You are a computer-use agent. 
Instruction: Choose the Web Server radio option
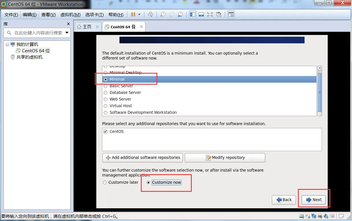pos(106,99)
